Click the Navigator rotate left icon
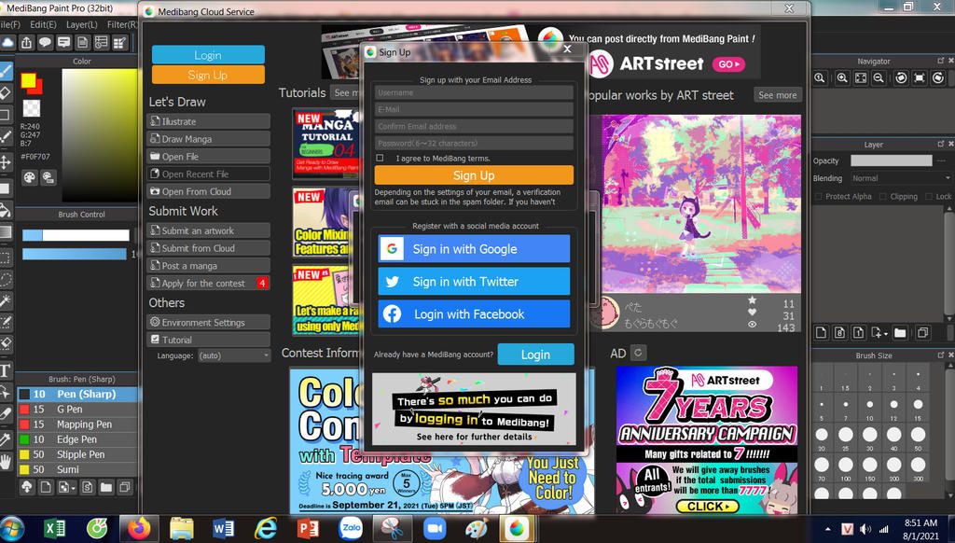Image resolution: width=955 pixels, height=543 pixels. click(x=902, y=78)
